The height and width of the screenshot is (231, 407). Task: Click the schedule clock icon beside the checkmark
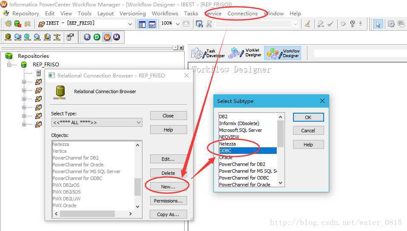[321, 24]
